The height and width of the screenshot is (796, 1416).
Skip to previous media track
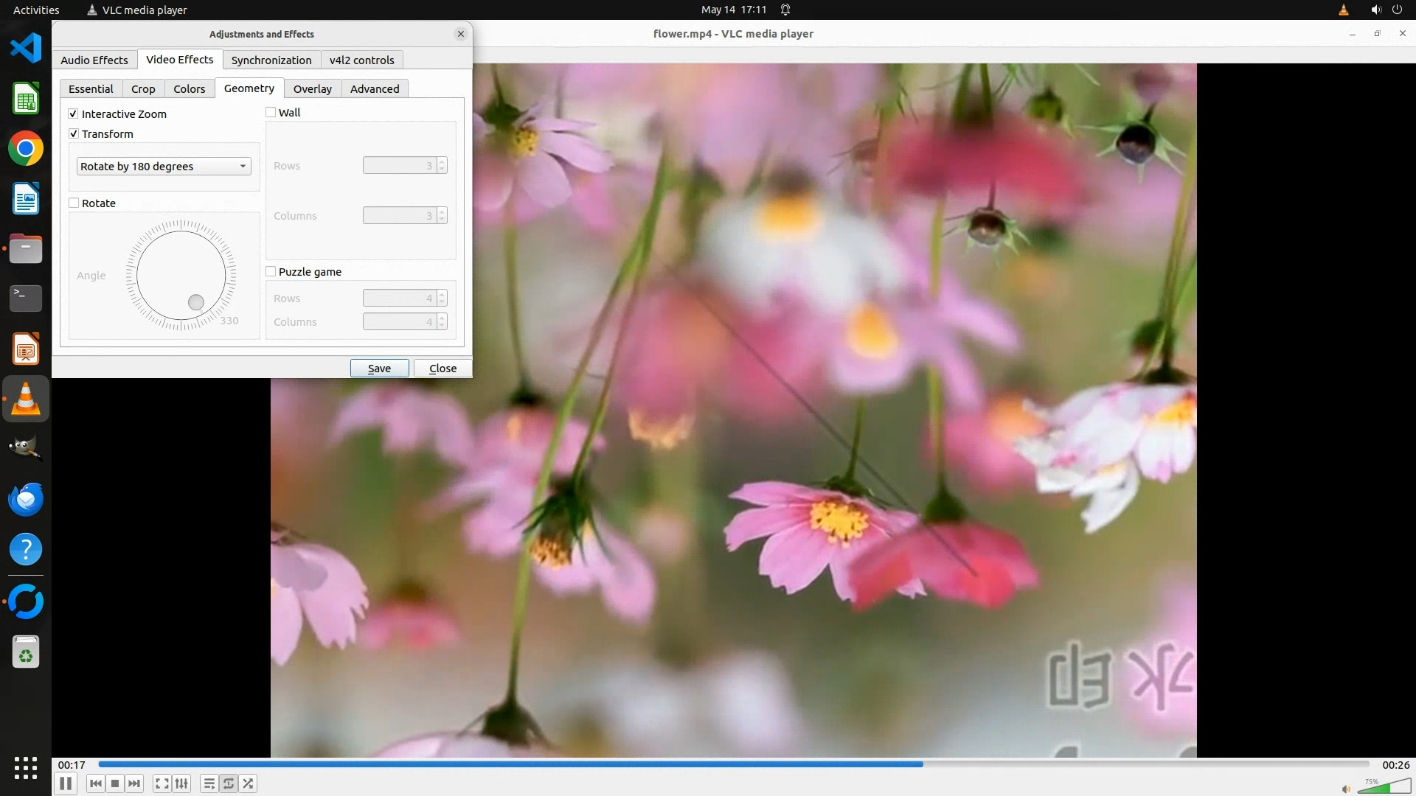pos(95,783)
